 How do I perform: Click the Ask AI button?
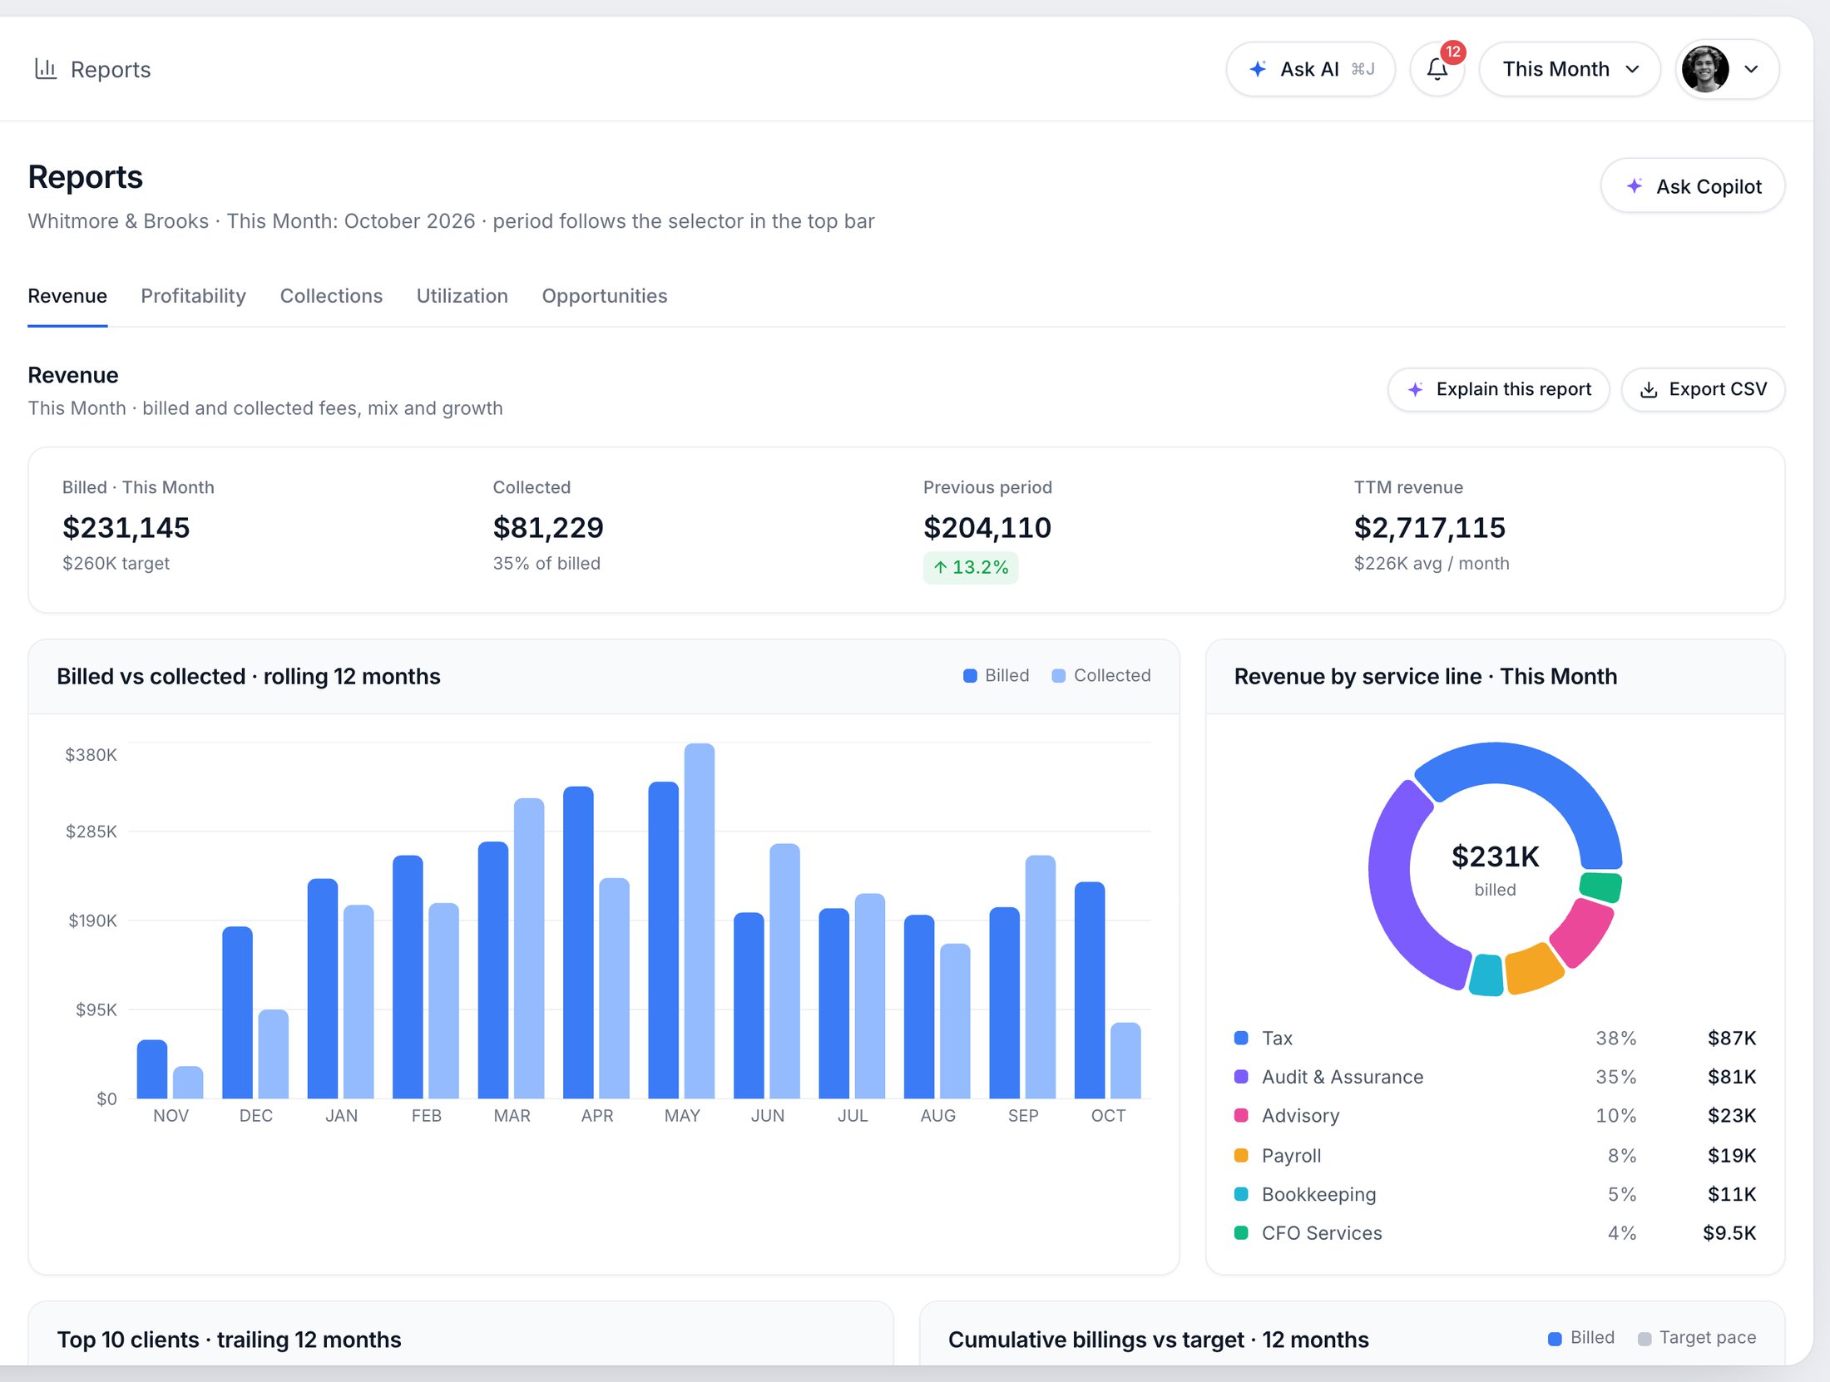click(x=1310, y=69)
